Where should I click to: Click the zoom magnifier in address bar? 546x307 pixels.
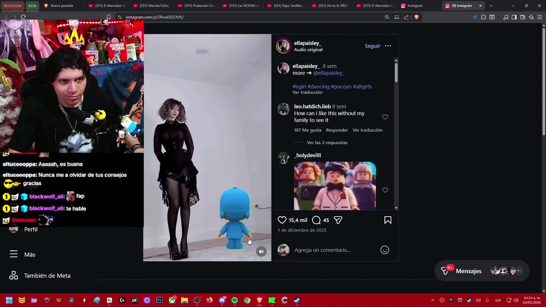(387, 17)
